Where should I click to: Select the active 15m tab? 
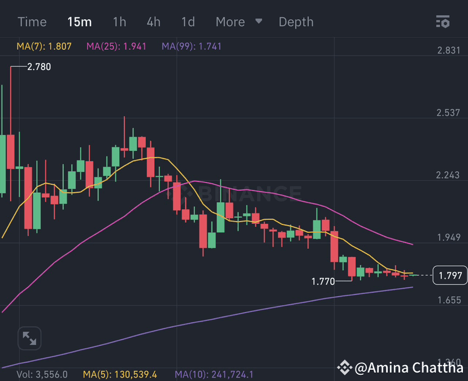pos(80,21)
